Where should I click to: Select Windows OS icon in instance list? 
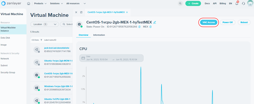(x=37, y=88)
